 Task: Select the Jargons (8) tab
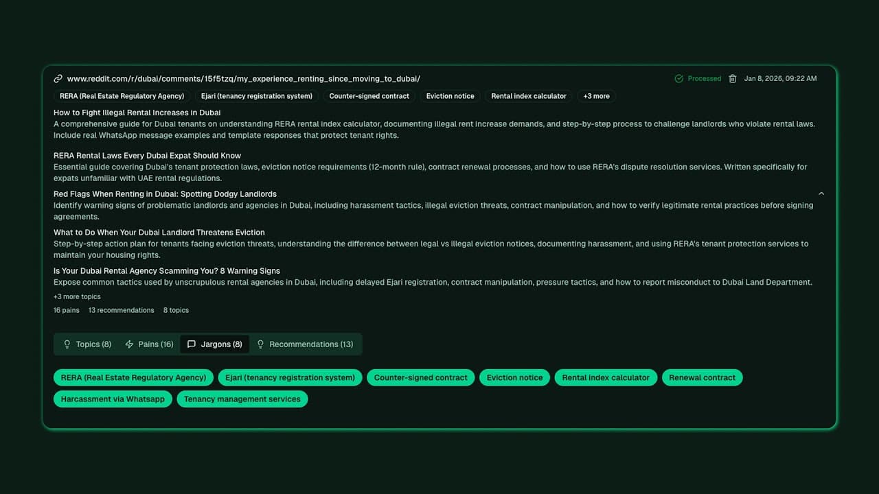[215, 344]
